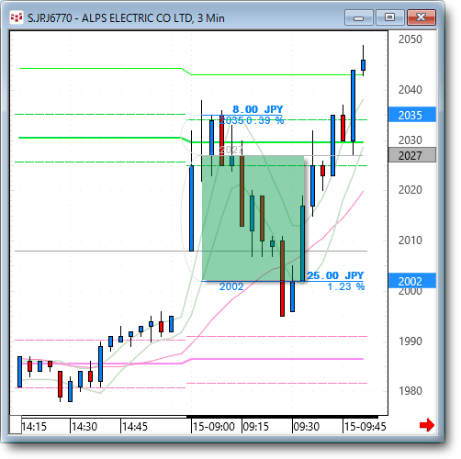Click the 2027 gray price marker
The image size is (461, 459).
pos(412,155)
